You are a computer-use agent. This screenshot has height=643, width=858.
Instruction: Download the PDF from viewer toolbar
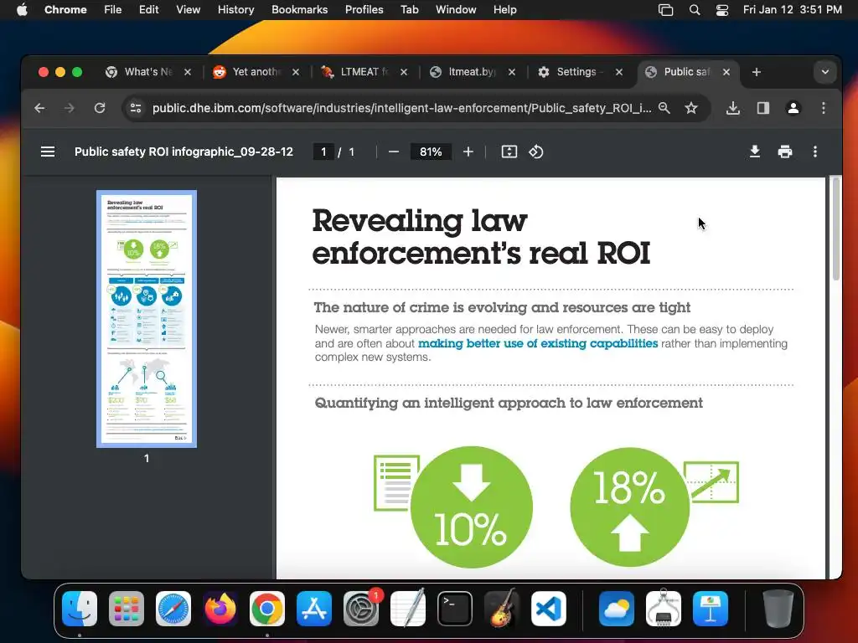pos(755,152)
